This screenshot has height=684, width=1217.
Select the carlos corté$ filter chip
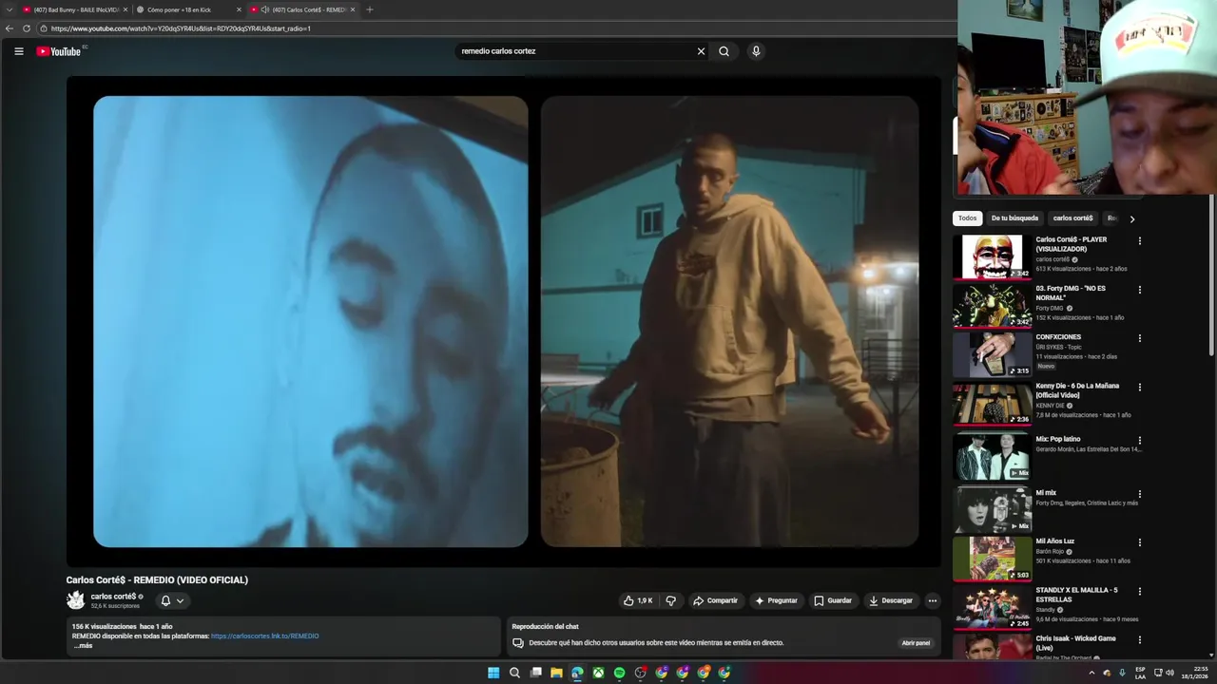tap(1072, 218)
